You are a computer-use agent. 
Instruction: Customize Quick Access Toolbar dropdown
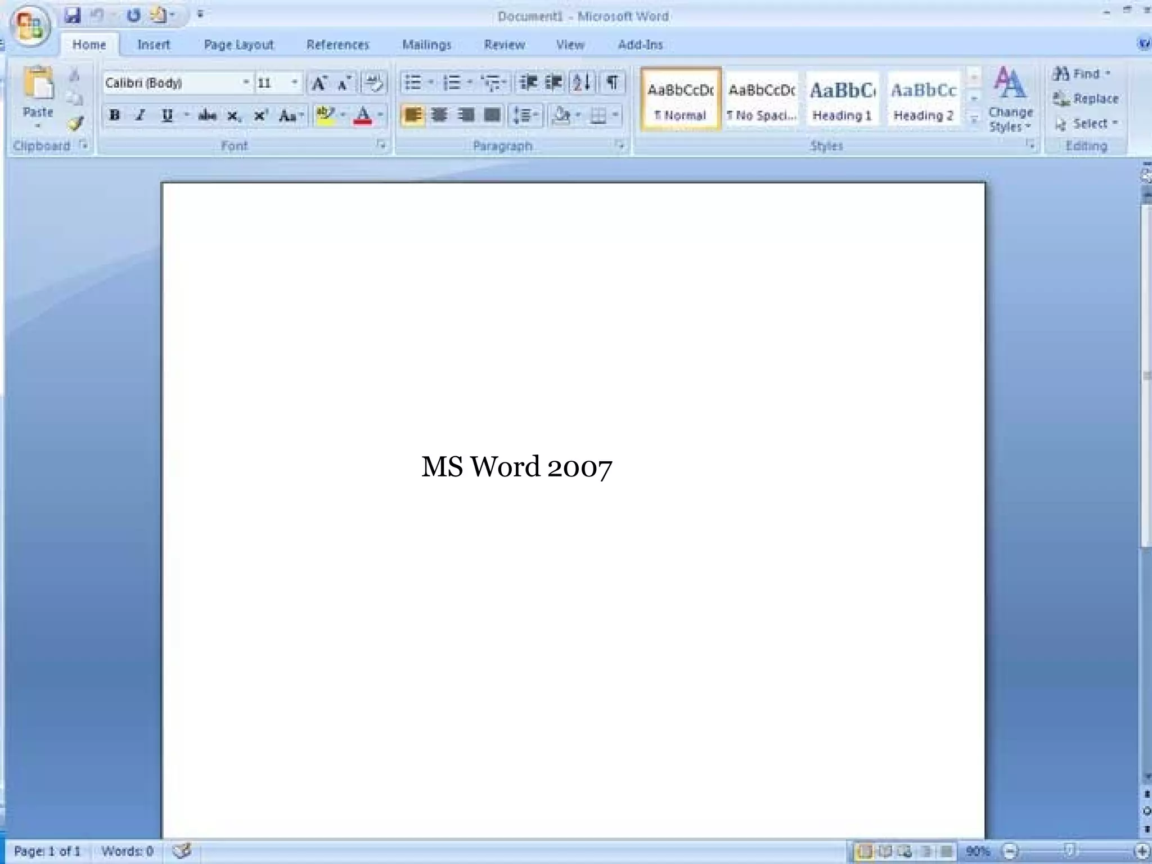(x=200, y=15)
